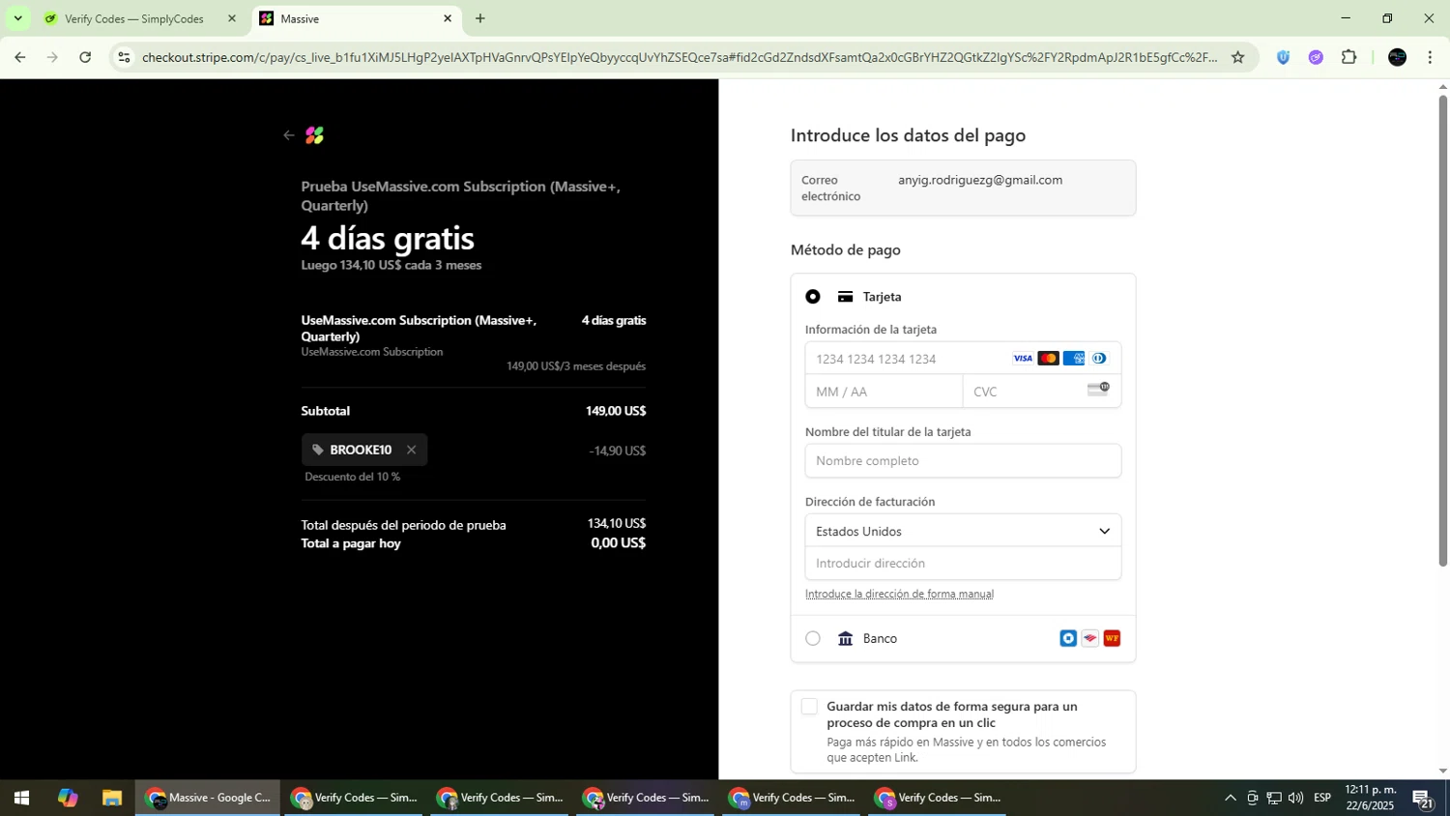Click the Wells Fargo logo
This screenshot has width=1450, height=816.
tap(1112, 638)
